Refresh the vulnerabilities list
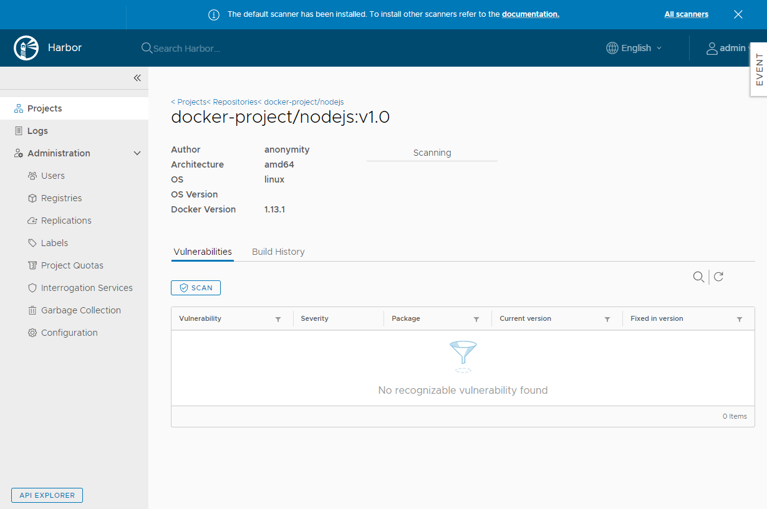 click(x=718, y=277)
